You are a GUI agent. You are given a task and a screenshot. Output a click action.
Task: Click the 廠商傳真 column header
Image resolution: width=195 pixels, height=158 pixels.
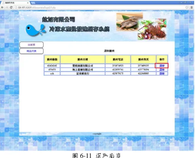pyautogui.click(x=144, y=59)
